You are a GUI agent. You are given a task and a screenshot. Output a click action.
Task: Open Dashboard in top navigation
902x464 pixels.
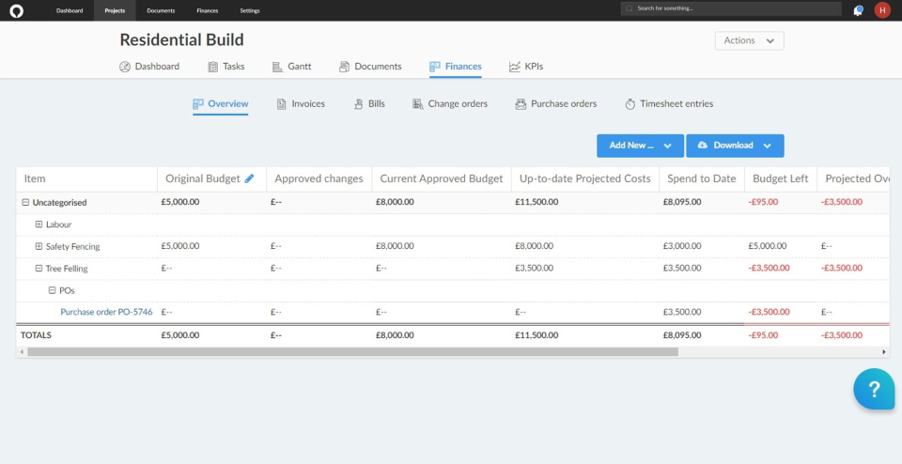(x=70, y=10)
